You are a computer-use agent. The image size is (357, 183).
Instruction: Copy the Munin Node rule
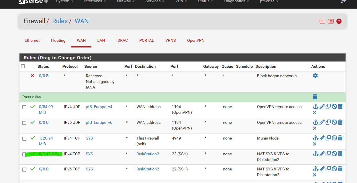[x=328, y=138]
